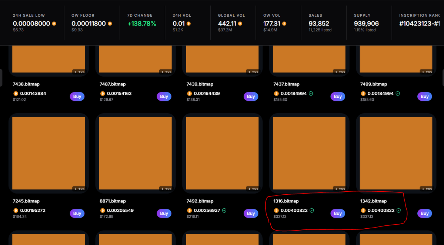Open the 7438.bitmap title link
The image size is (444, 245).
tap(26, 84)
